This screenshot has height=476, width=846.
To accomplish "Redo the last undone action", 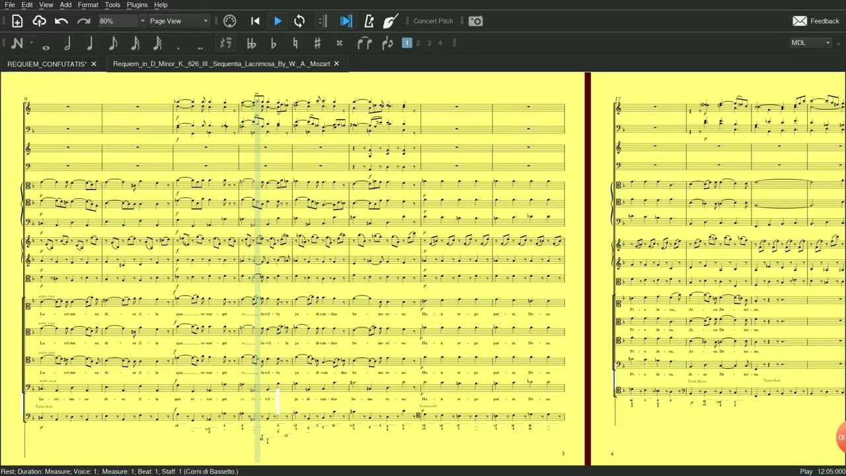I will click(x=83, y=21).
